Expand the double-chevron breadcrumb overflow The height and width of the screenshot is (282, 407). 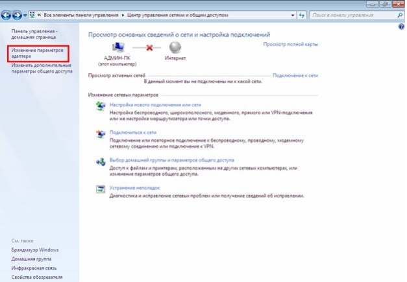click(39, 15)
